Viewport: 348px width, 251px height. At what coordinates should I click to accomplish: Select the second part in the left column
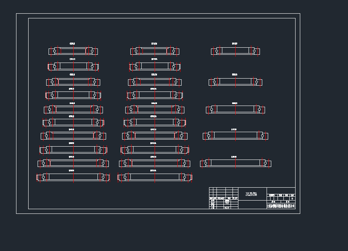point(73,66)
